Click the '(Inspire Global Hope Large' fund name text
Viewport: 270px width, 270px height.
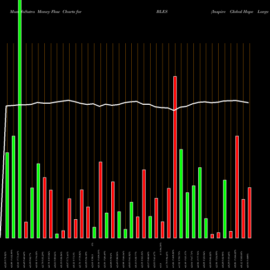click(x=240, y=12)
